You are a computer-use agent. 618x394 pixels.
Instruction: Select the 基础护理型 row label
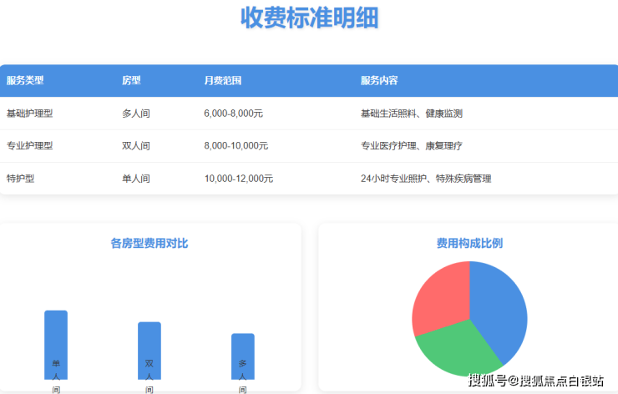[x=29, y=114]
